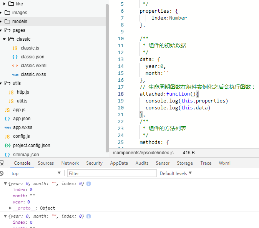Click info badge on second logged object
Viewport: 259px width, 228px height.
[x=89, y=216]
